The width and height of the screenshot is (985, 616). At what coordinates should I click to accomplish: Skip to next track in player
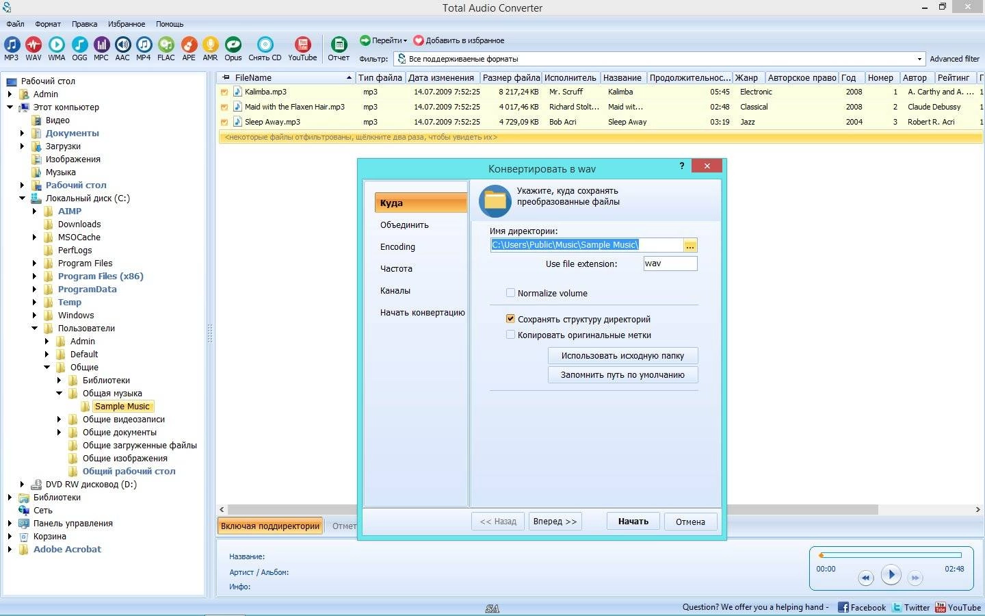point(915,578)
